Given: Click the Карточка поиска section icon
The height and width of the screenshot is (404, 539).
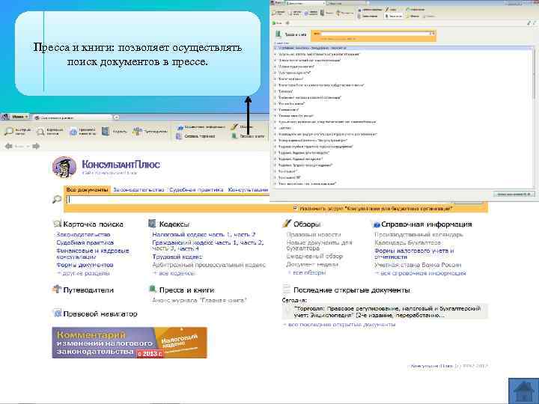Looking at the screenshot, I should tap(58, 224).
